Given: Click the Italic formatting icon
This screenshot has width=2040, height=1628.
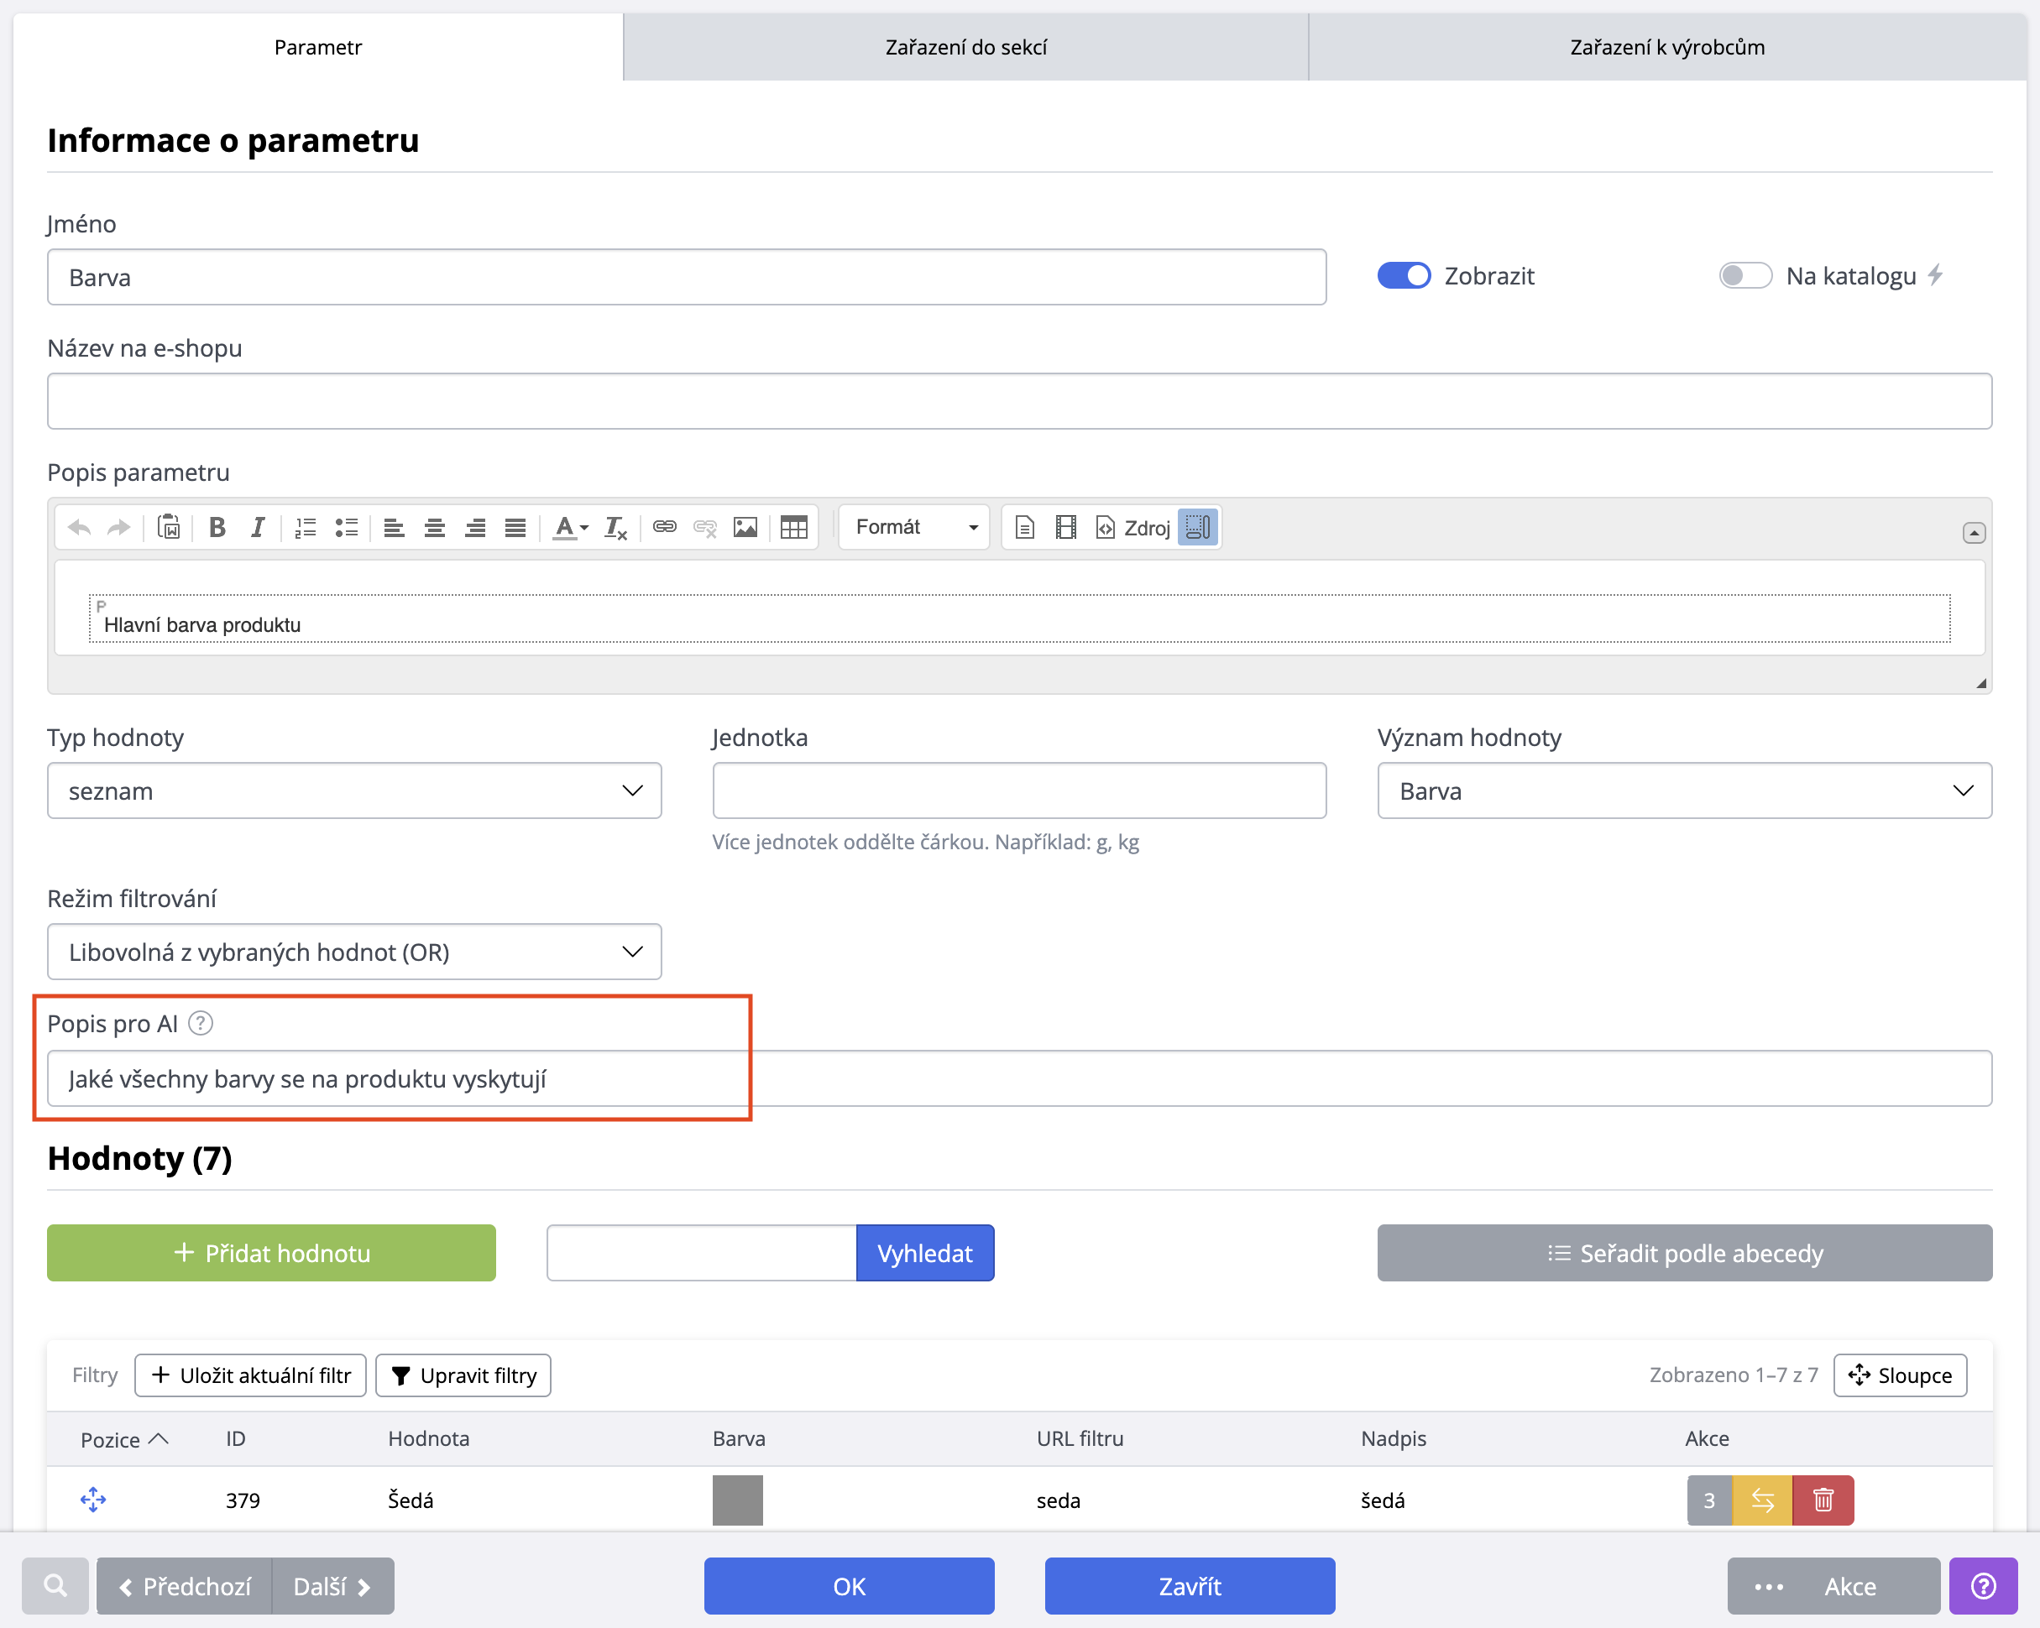Looking at the screenshot, I should (x=256, y=527).
